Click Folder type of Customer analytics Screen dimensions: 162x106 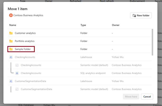(84, 33)
